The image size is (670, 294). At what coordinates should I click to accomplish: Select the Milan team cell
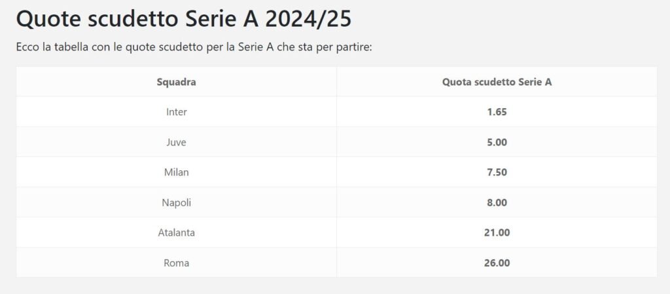pos(177,172)
